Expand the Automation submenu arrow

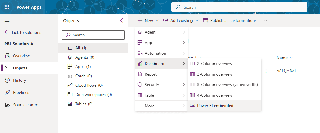point(184,53)
